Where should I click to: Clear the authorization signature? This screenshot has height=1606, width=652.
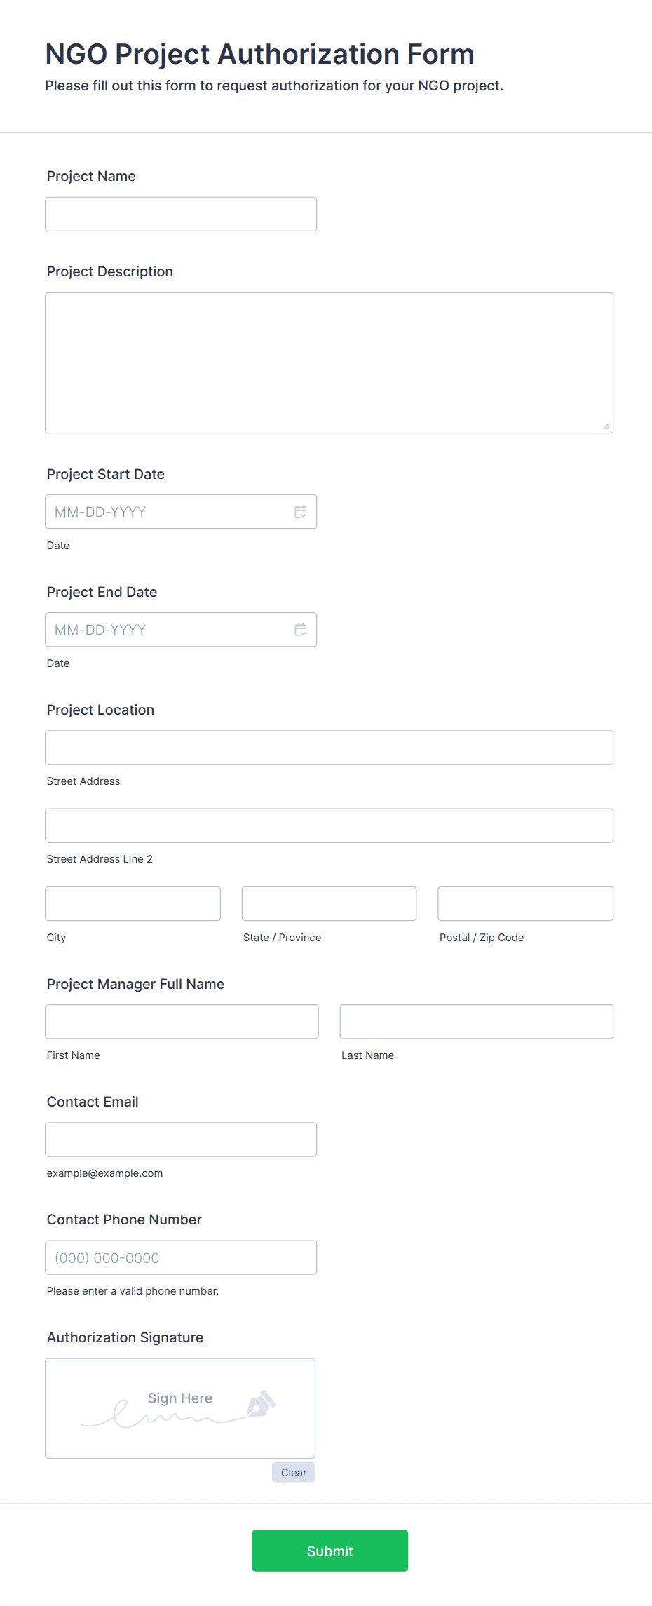294,1473
